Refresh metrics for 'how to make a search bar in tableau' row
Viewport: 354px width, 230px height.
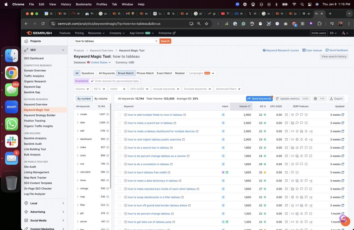click(343, 123)
